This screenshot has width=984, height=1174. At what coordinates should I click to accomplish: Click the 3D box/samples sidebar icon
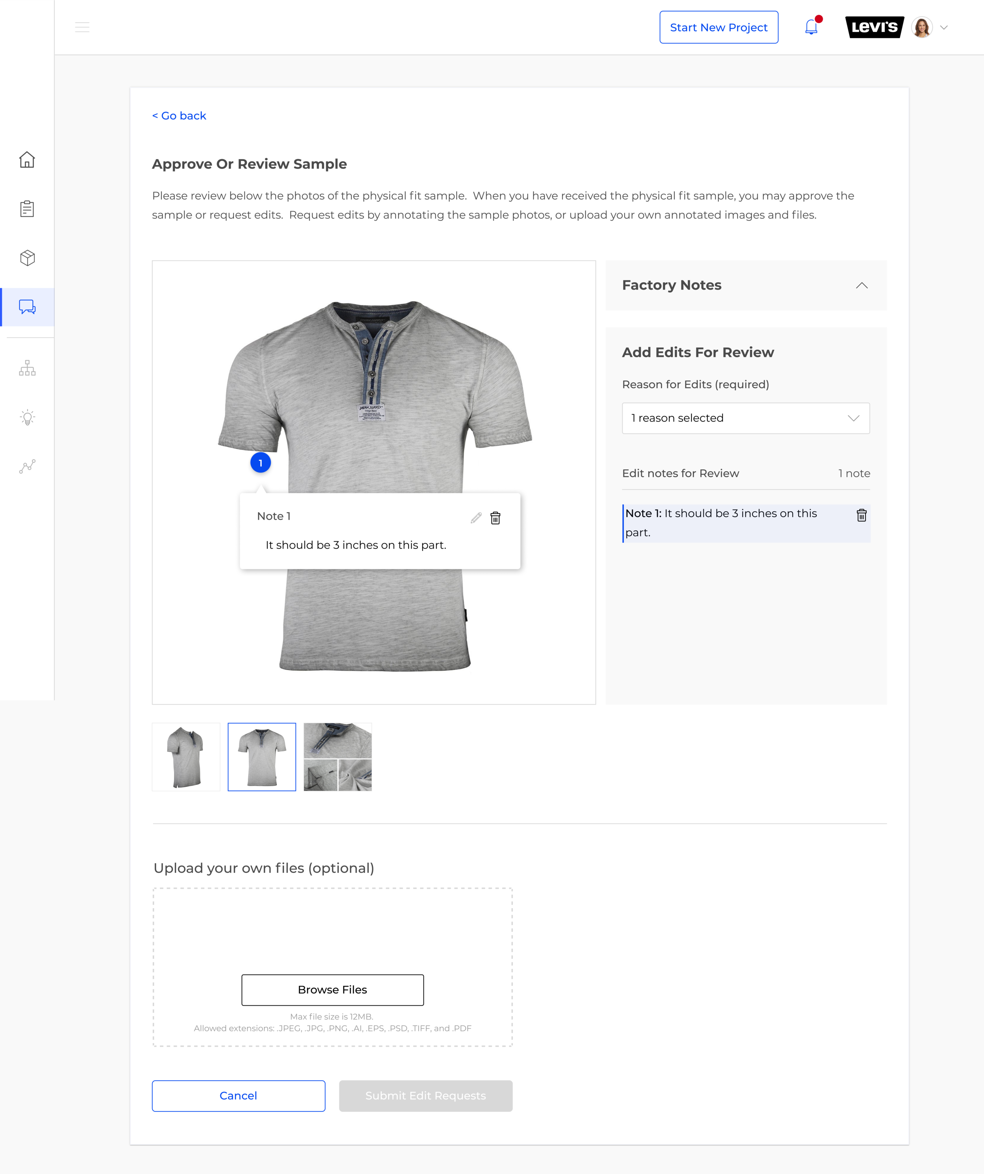coord(26,257)
